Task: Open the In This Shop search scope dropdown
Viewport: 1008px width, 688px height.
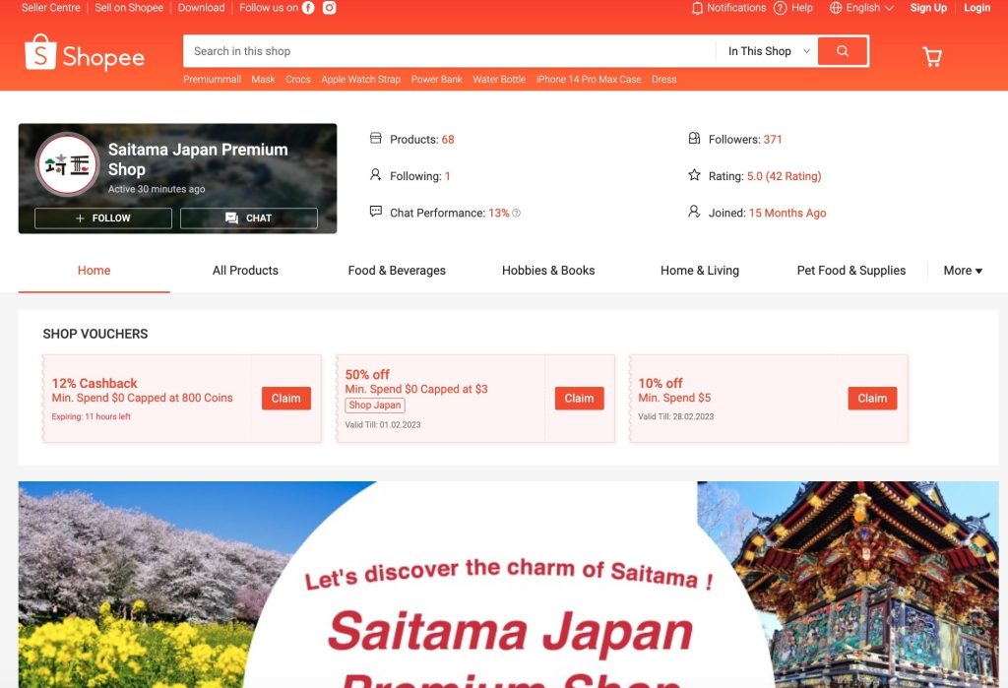Action: [x=768, y=51]
